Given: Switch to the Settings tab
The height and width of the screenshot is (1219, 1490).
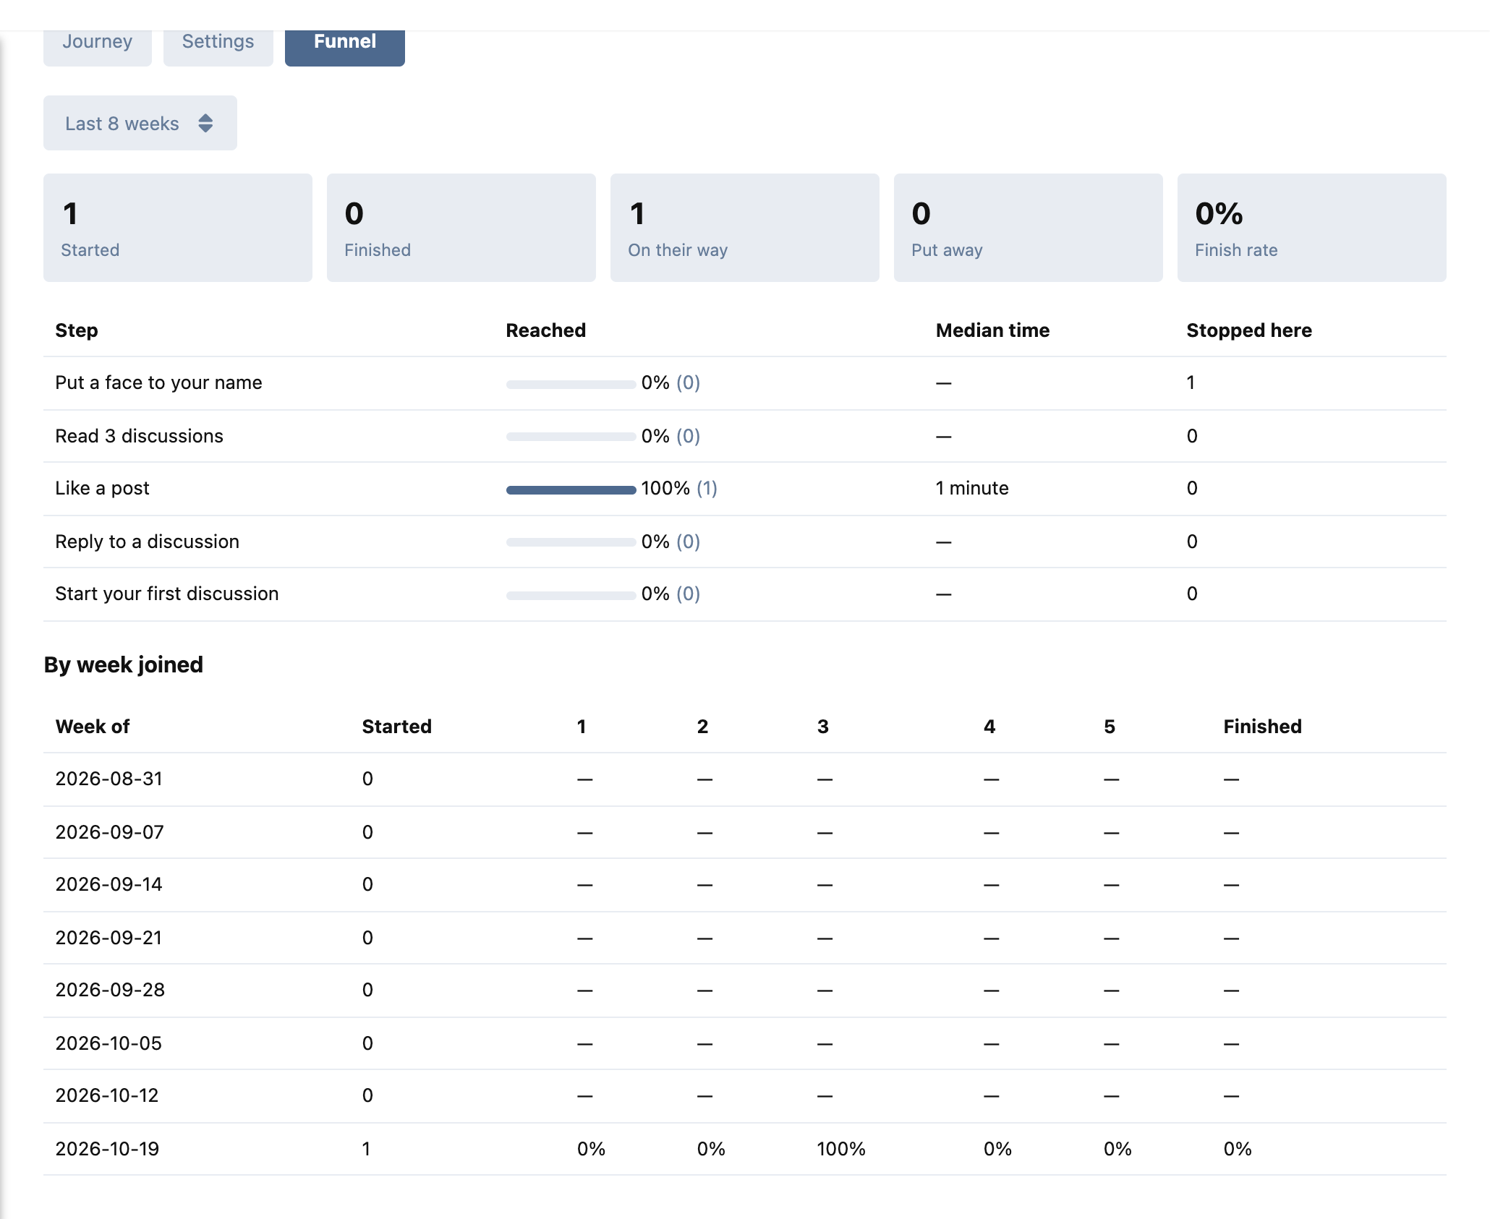Looking at the screenshot, I should point(218,43).
